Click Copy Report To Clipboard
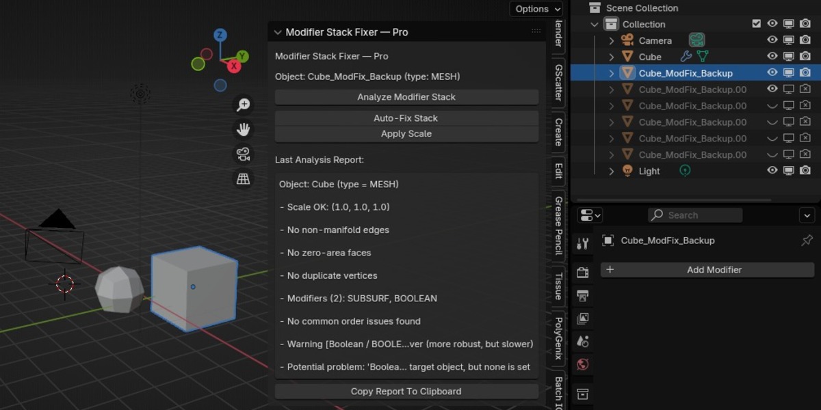Screen dimensions: 821x410 pos(406,392)
